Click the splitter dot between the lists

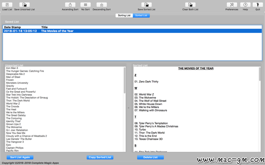[129, 108]
